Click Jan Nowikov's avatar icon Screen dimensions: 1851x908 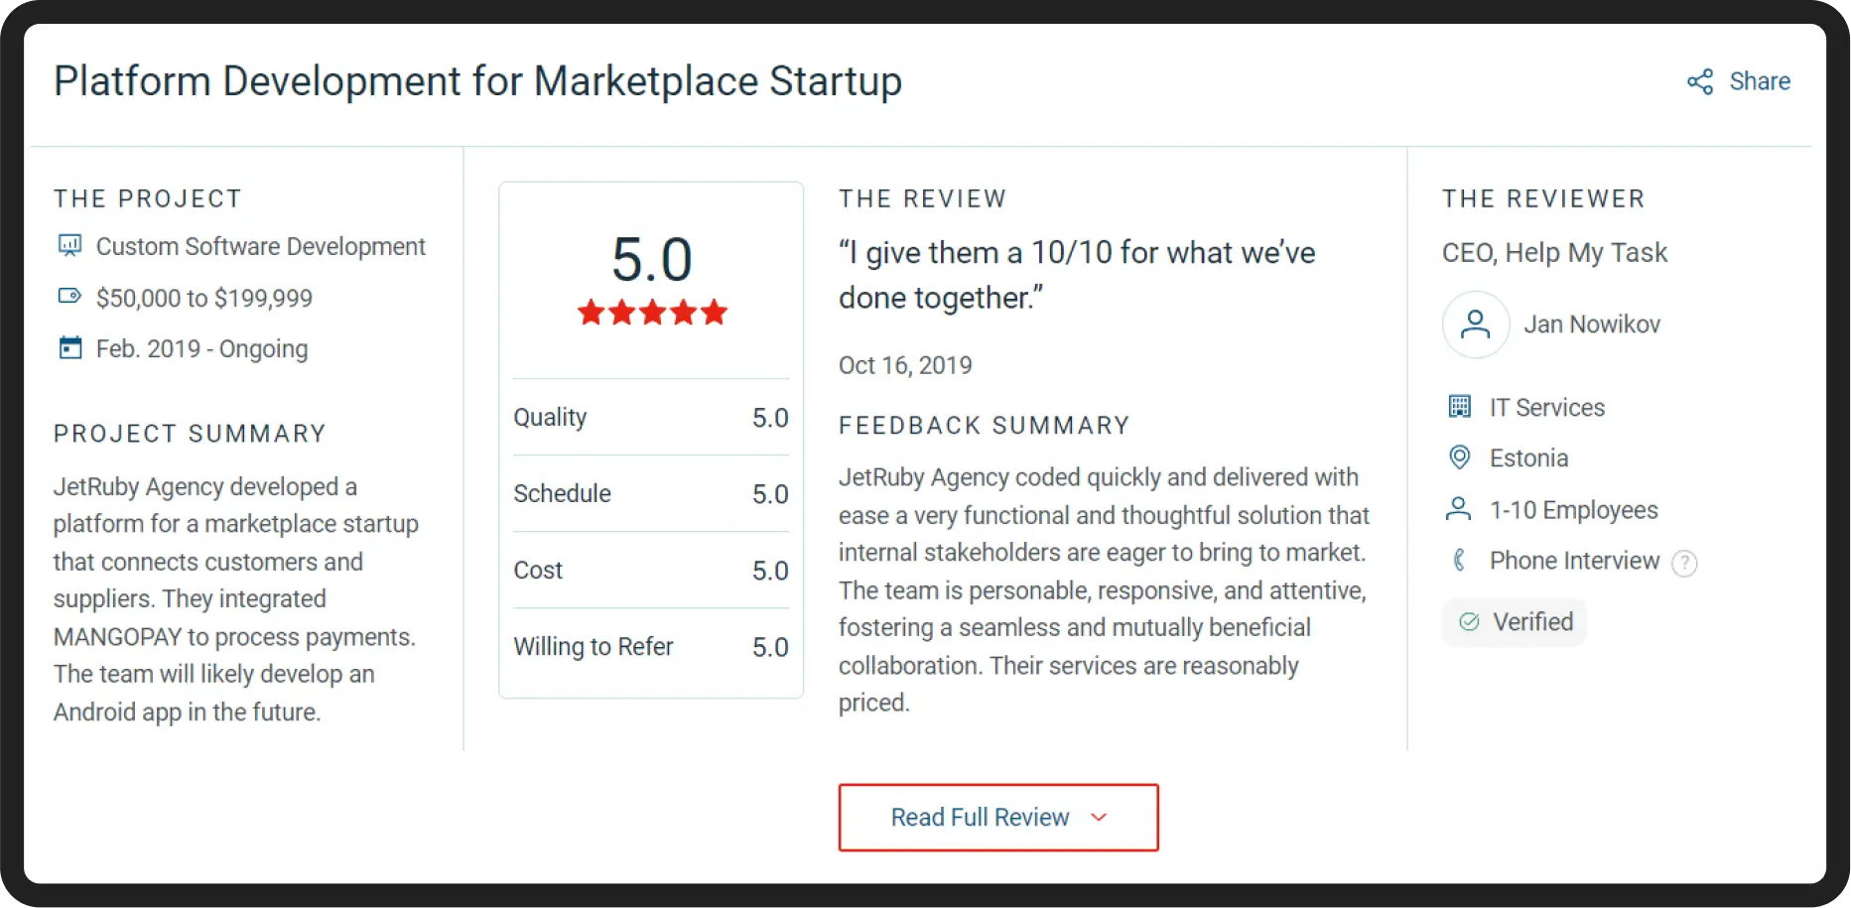coord(1476,324)
